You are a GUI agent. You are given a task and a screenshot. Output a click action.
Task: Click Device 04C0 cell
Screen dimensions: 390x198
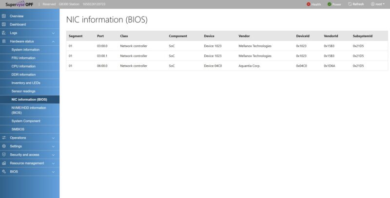click(x=213, y=66)
